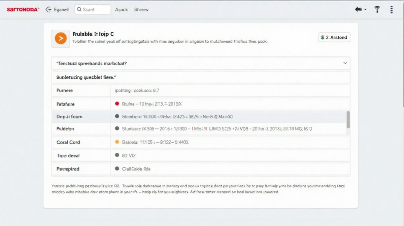The width and height of the screenshot is (404, 226).
Task: Select the dot in the Tico deval row
Action: pos(117,155)
